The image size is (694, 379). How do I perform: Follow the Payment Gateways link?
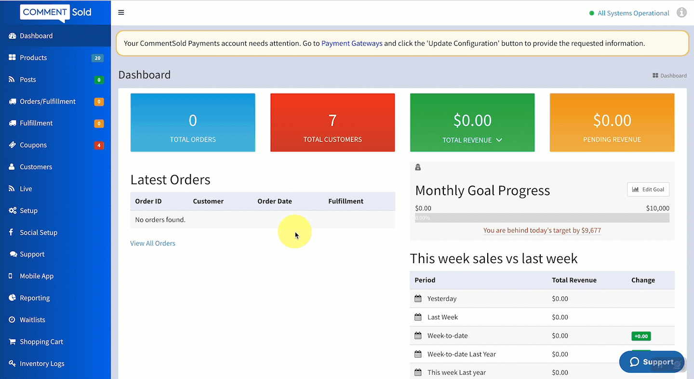[352, 43]
